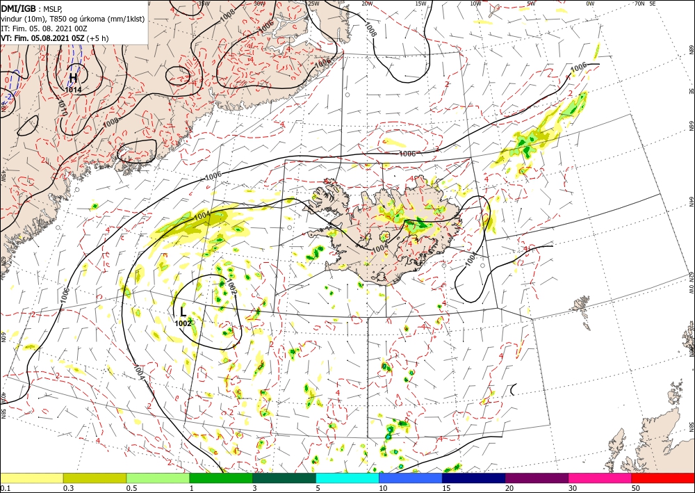Click the 1014 pressure value under H
The height and width of the screenshot is (493, 695).
(73, 90)
